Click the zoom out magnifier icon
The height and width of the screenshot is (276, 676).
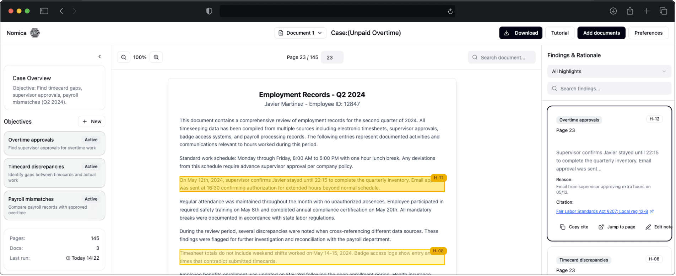click(124, 57)
